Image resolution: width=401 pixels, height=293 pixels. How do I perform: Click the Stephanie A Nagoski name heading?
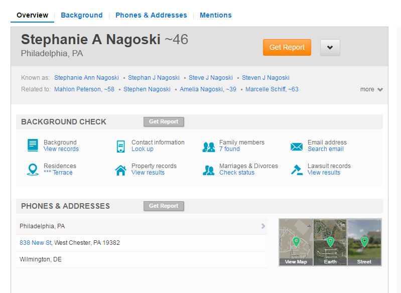[90, 39]
